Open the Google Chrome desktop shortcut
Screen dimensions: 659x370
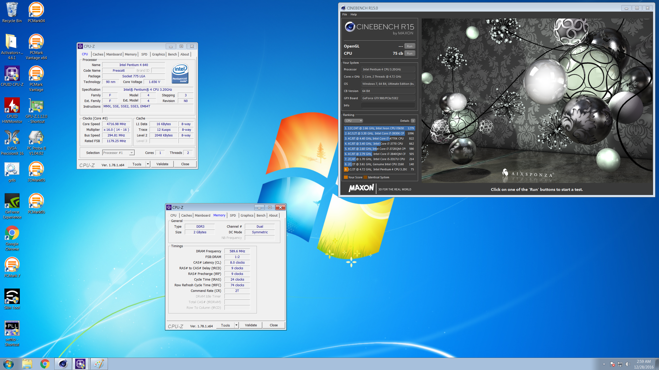pyautogui.click(x=12, y=238)
